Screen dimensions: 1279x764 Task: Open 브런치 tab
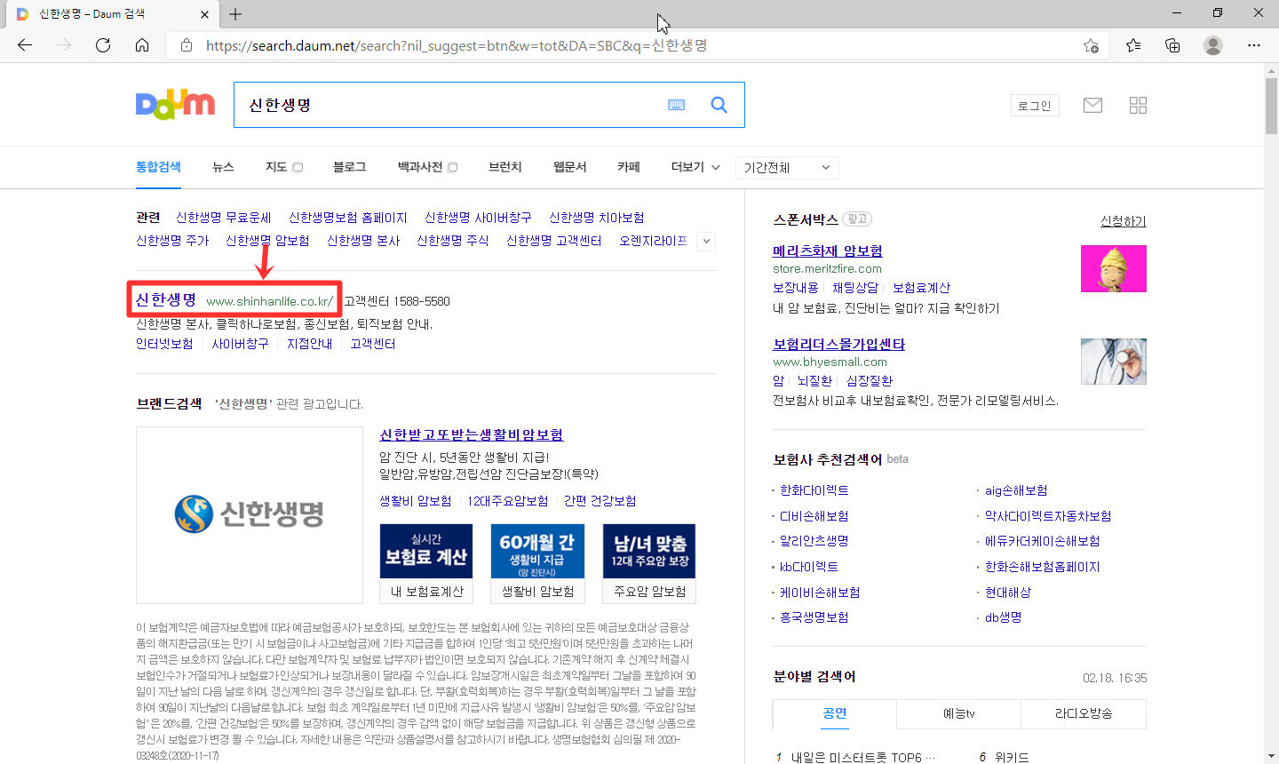coord(504,167)
